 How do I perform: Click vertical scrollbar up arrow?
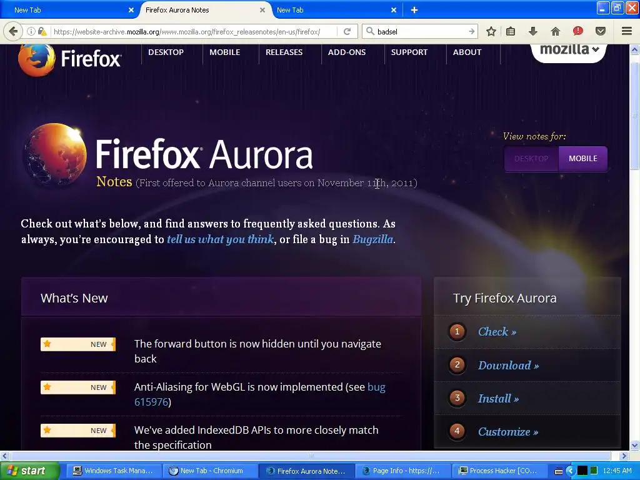click(635, 50)
